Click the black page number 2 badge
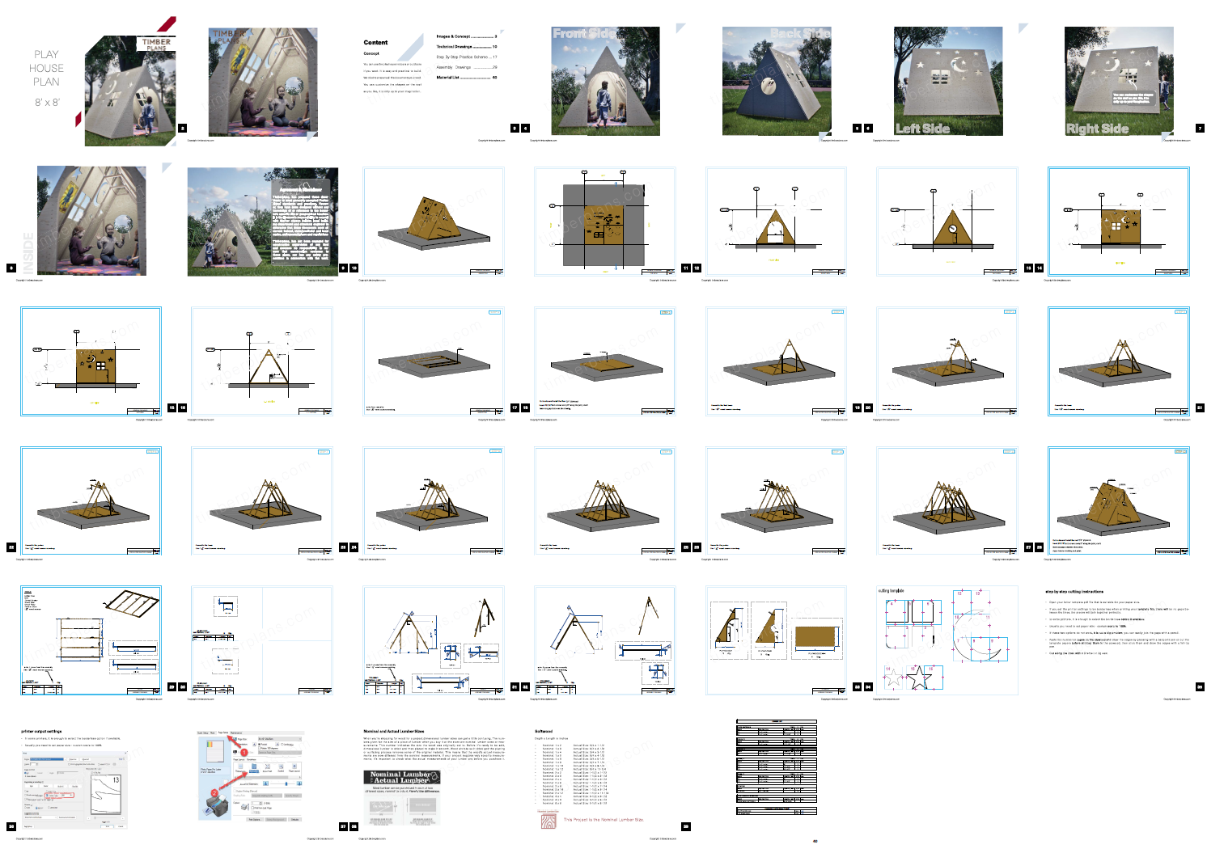Screen dimensions: 1207x853 (182, 128)
